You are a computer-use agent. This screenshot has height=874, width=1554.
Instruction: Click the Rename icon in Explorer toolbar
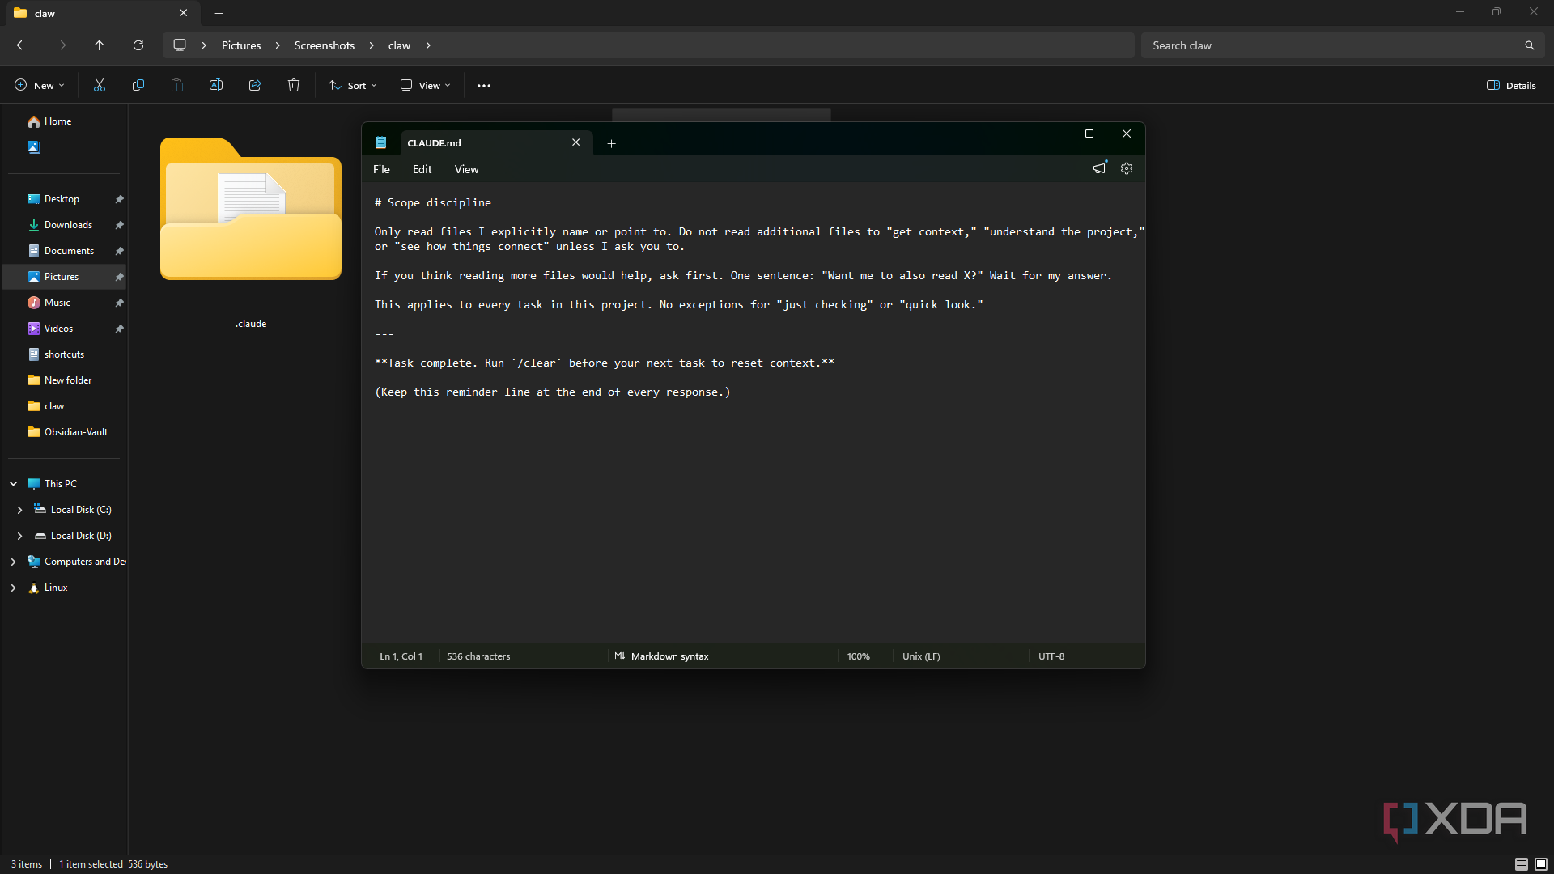[x=216, y=85]
